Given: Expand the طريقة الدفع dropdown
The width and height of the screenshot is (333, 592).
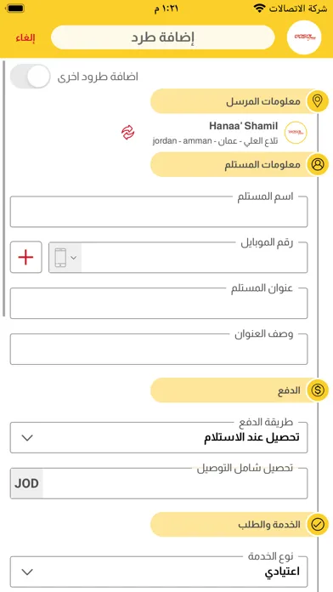Looking at the screenshot, I should (159, 437).
